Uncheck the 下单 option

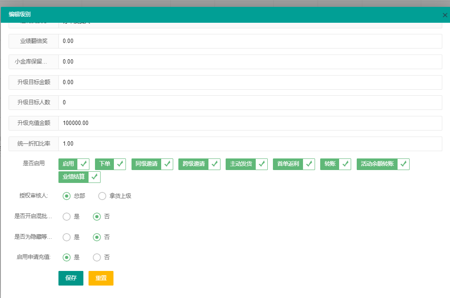point(110,164)
